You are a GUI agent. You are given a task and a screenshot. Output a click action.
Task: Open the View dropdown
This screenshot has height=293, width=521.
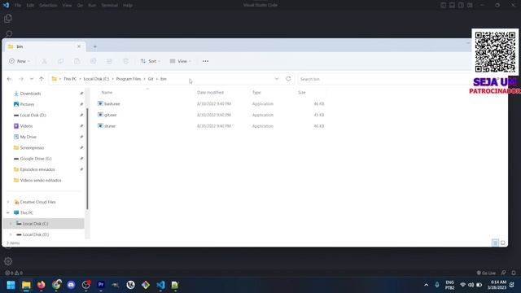(x=181, y=61)
